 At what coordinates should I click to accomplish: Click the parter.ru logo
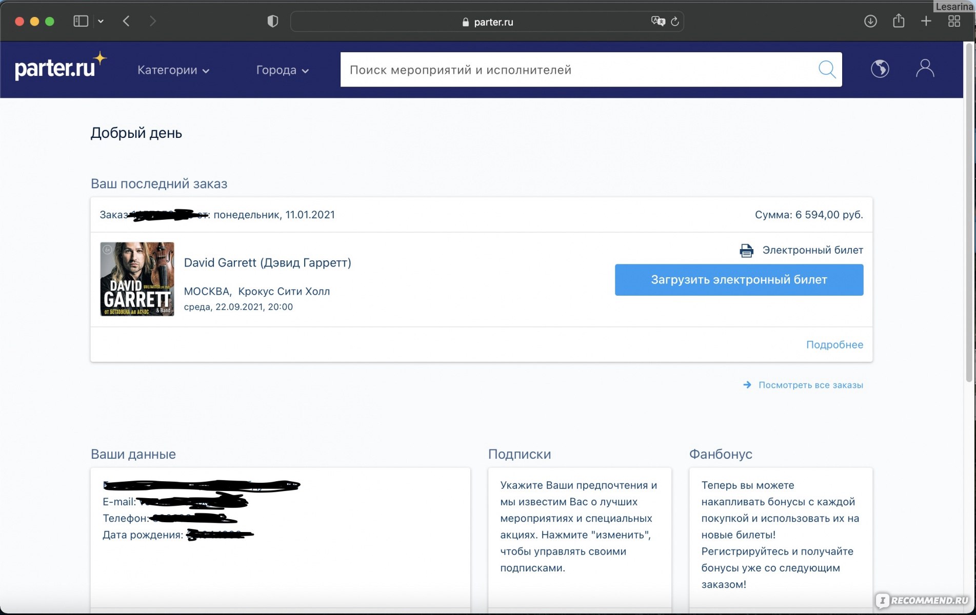click(61, 67)
